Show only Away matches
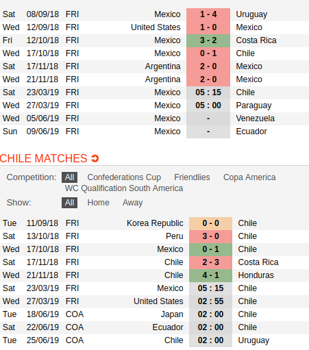This screenshot has height=350, width=309. pyautogui.click(x=133, y=203)
